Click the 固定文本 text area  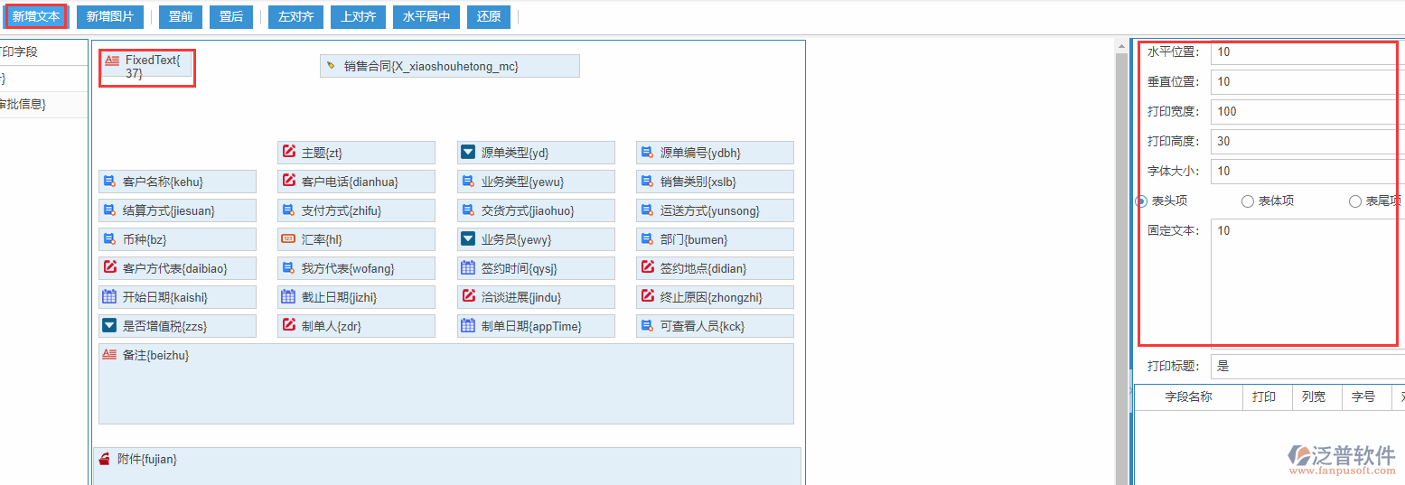point(1307,284)
